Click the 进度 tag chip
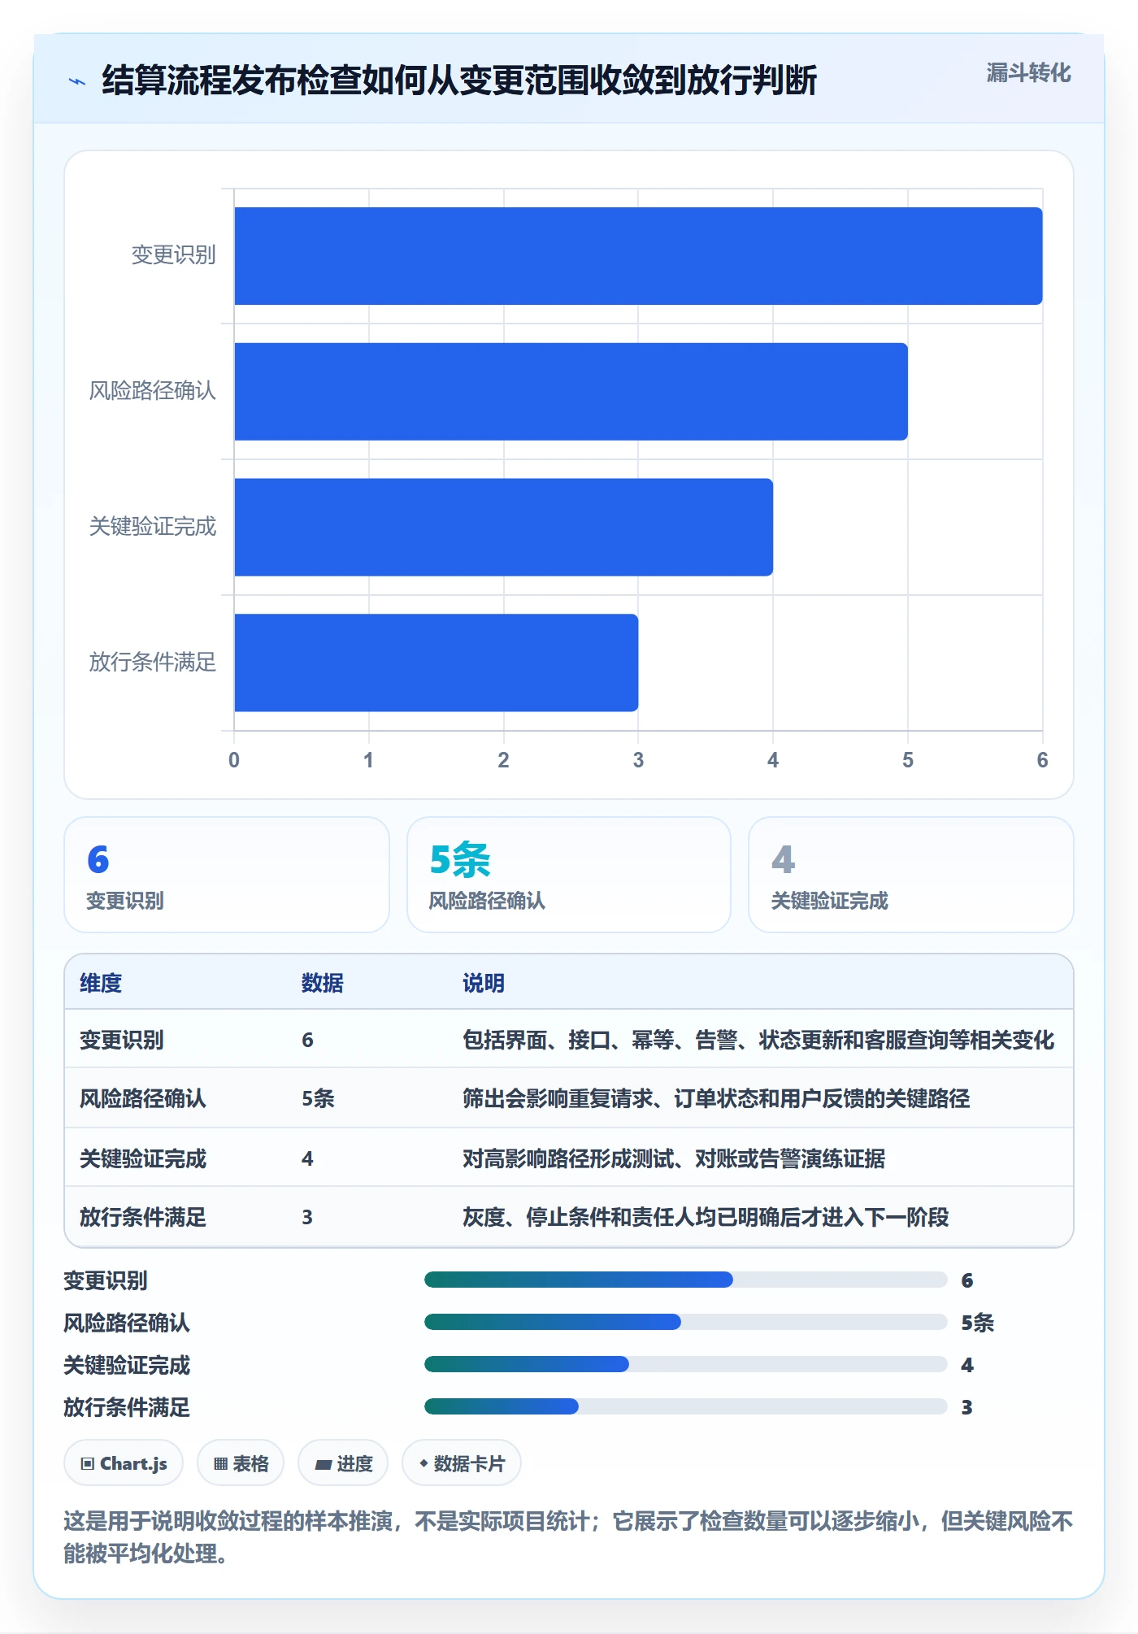 click(343, 1463)
